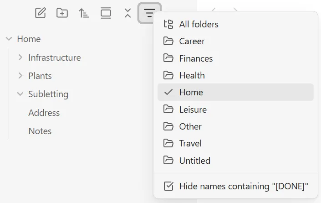Open the Notes file under Subletting
Image resolution: width=321 pixels, height=203 pixels.
(x=40, y=131)
